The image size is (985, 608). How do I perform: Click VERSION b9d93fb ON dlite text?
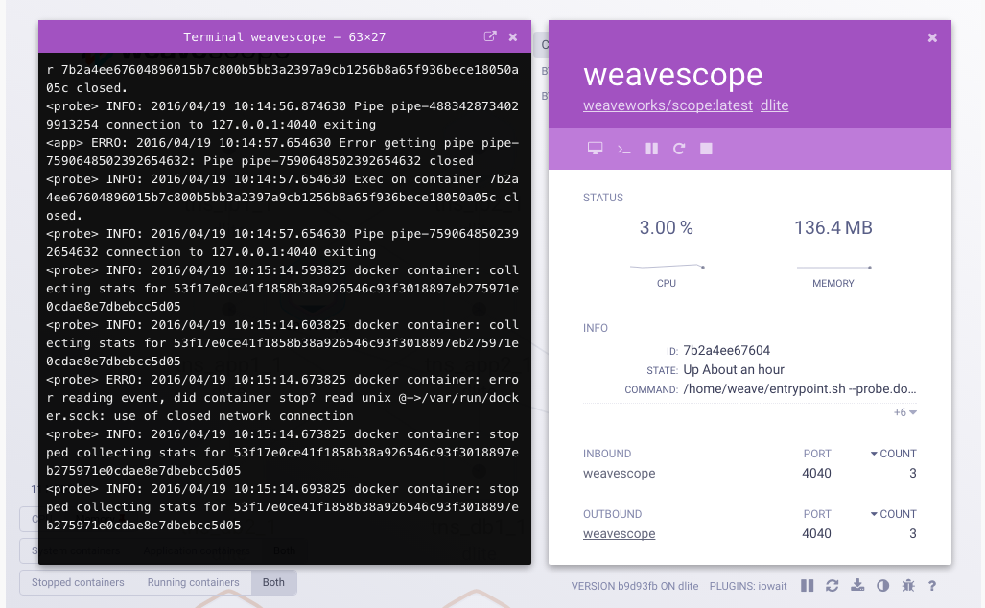(635, 586)
